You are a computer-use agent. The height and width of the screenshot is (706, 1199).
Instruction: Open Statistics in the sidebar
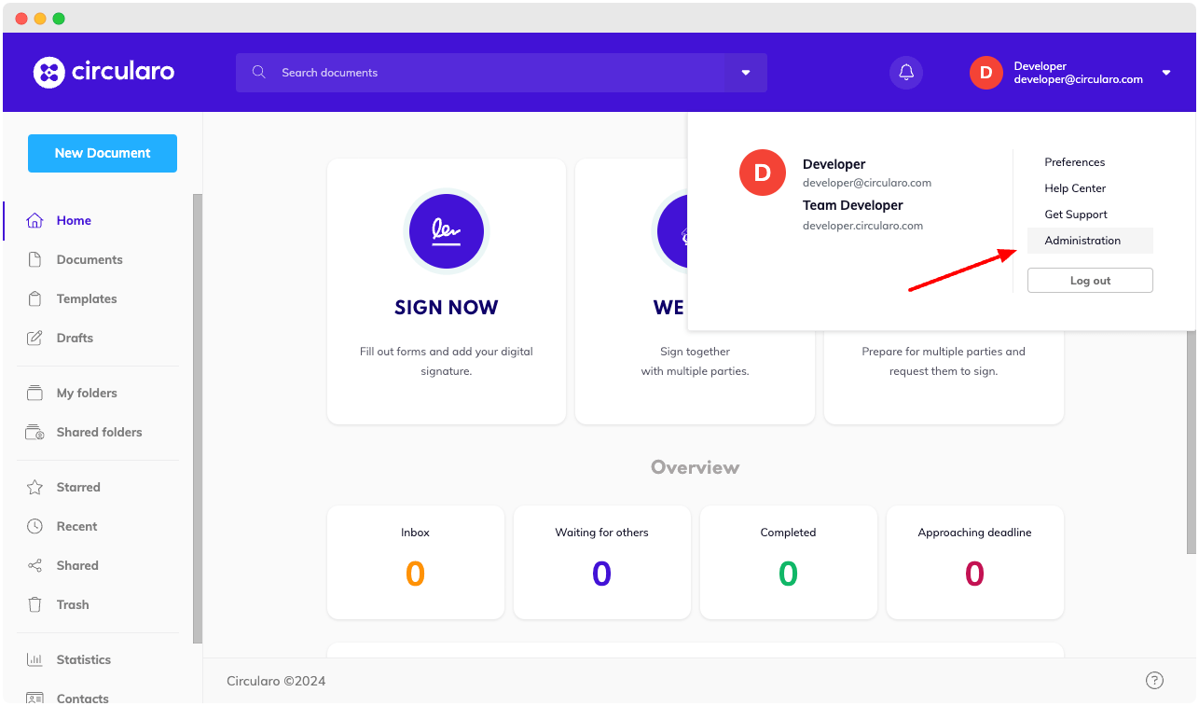[x=83, y=659]
